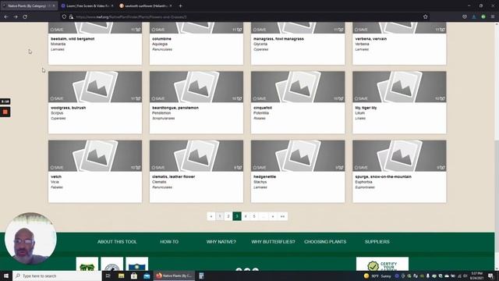Open the Choosing Plants footer link
The image size is (499, 281).
point(325,242)
